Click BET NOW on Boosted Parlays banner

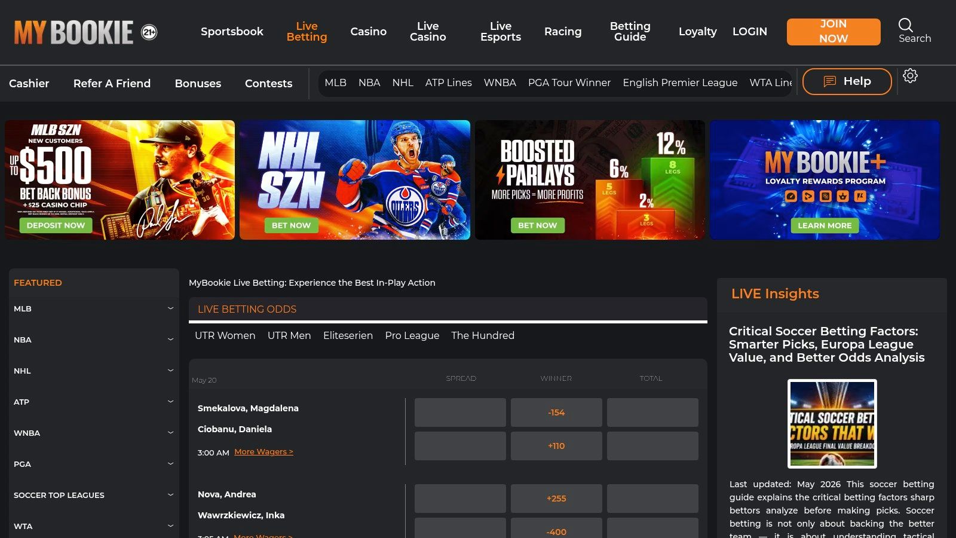pos(537,225)
